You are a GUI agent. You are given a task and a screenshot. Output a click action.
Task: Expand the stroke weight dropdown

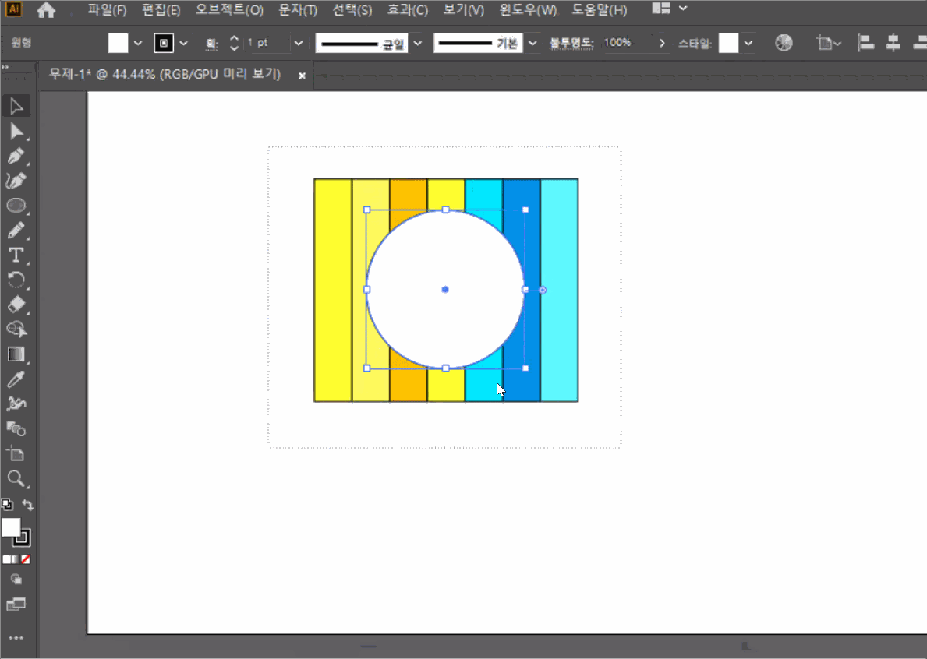point(299,44)
